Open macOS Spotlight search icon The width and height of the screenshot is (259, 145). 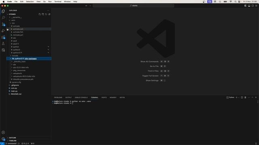point(236,2)
